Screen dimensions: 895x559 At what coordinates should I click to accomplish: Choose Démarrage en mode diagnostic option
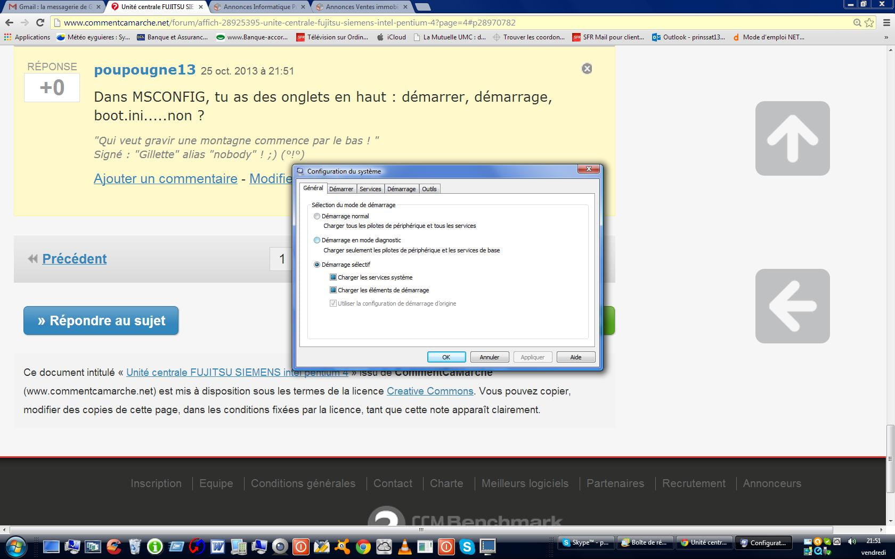tap(317, 240)
